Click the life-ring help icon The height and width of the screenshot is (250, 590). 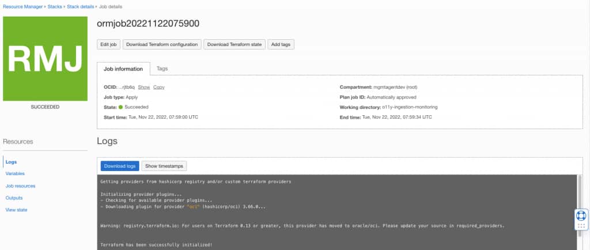[581, 215]
